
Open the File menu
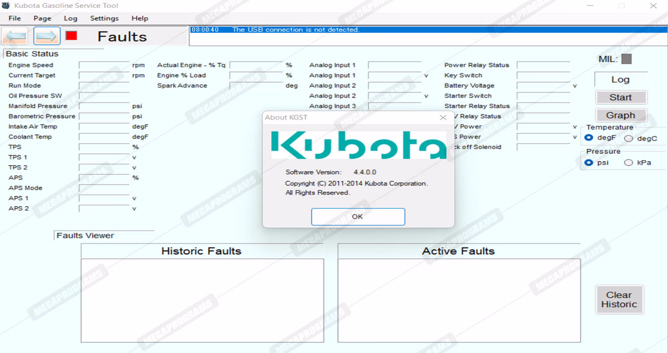click(15, 18)
